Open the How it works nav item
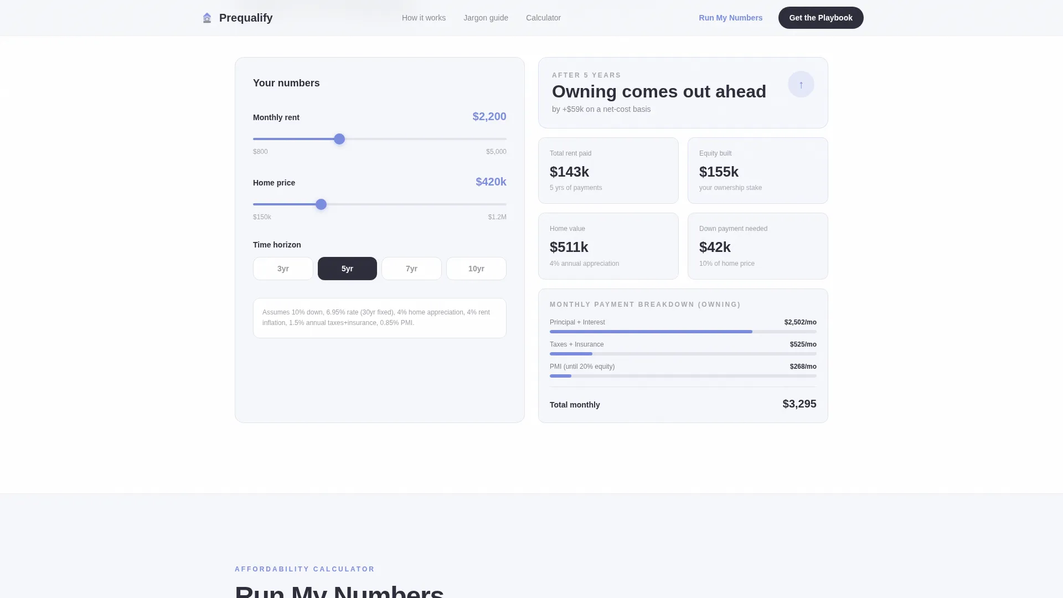Image resolution: width=1063 pixels, height=598 pixels. pyautogui.click(x=424, y=18)
